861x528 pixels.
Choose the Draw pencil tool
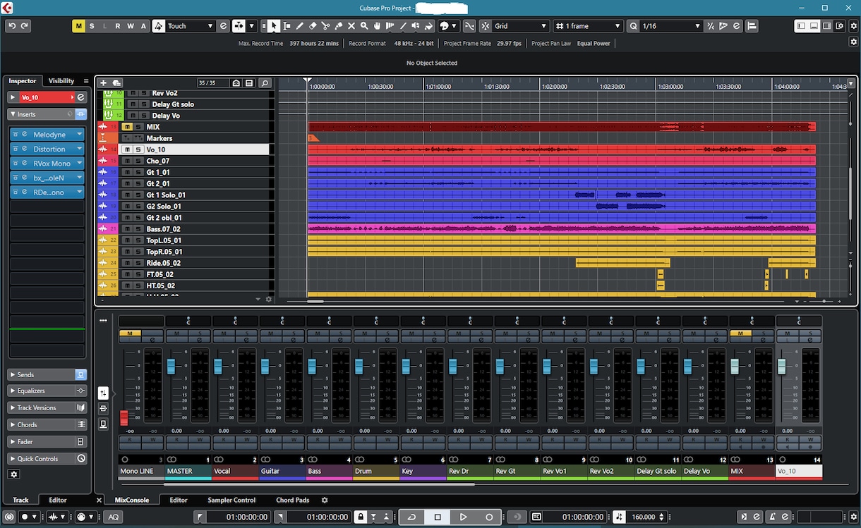(300, 26)
